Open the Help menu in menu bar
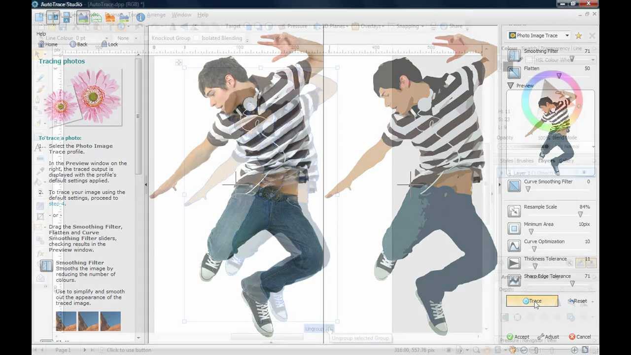The width and height of the screenshot is (631, 355). 203,15
